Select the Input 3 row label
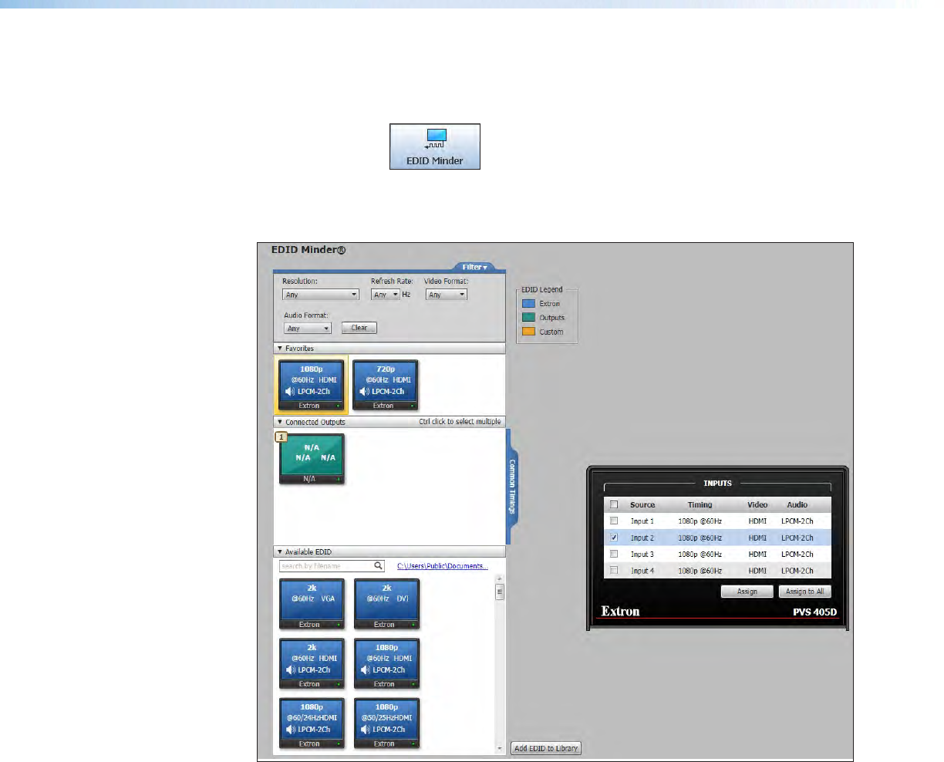The image size is (944, 762). [642, 555]
